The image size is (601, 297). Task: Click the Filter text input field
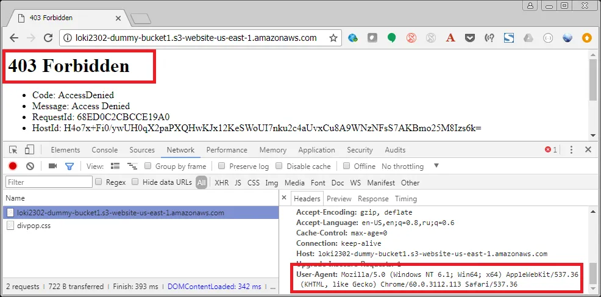click(49, 182)
